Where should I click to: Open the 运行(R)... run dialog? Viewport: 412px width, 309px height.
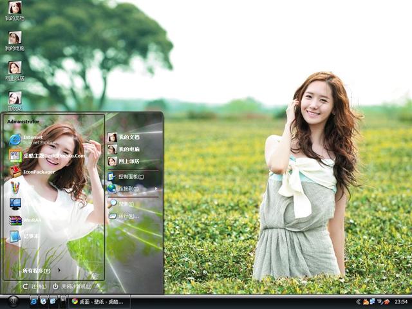point(124,216)
